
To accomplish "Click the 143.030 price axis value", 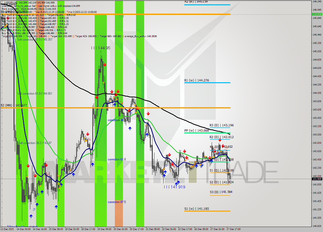I will click(317, 135).
